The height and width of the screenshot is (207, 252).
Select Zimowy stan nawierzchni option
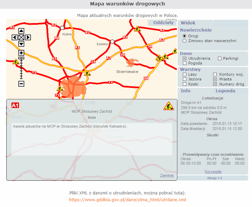185,41
